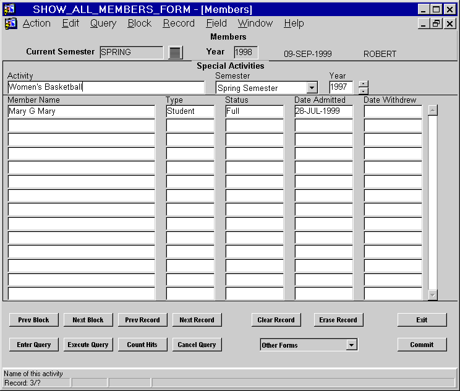The height and width of the screenshot is (391, 460).
Task: Open the Record menu
Action: [x=179, y=23]
